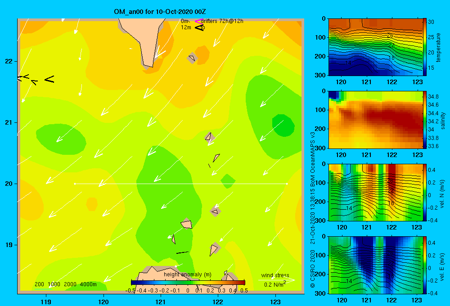The height and width of the screenshot is (306, 450).
Task: Click the '1000' depth contour label
Action: click(x=54, y=284)
